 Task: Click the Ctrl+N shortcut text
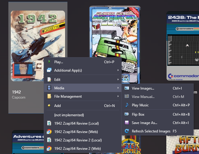(109, 105)
